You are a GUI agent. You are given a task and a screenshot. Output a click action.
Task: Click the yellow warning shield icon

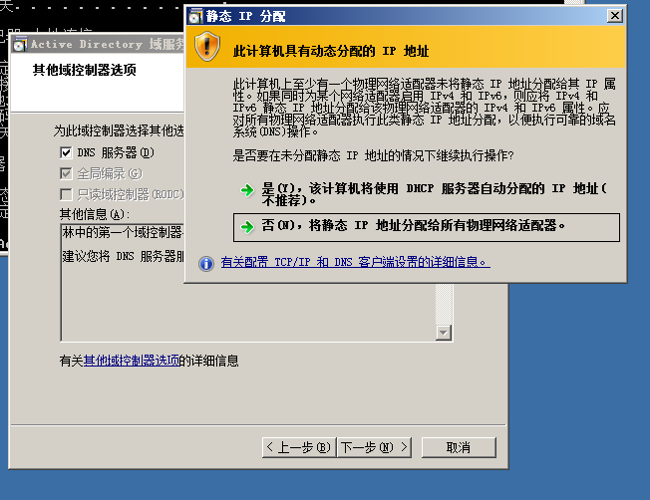pos(207,47)
